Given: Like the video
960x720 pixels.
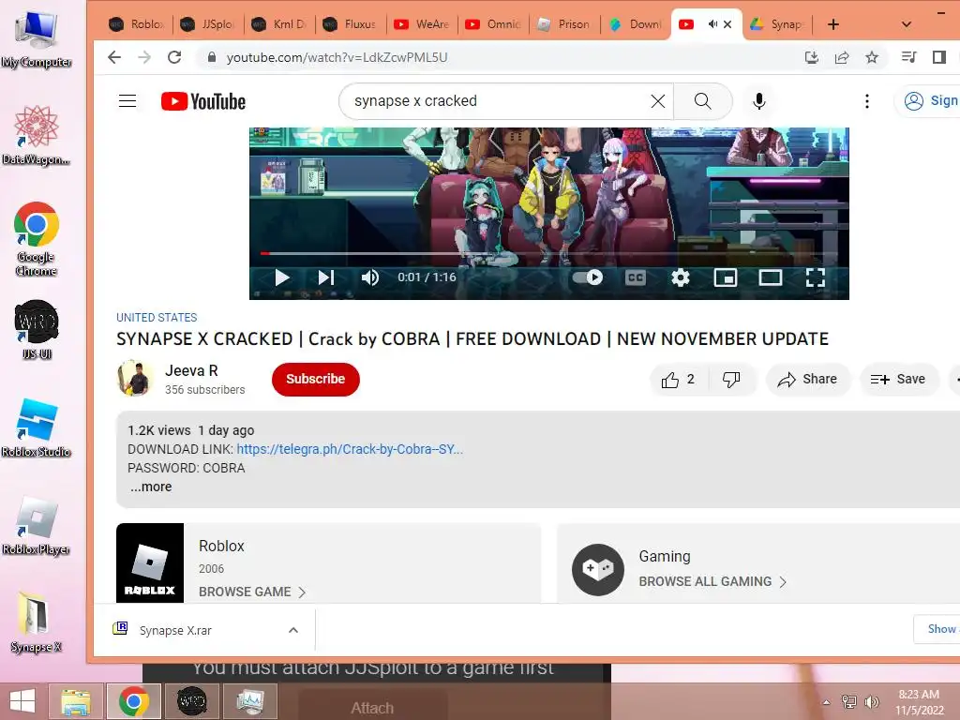Looking at the screenshot, I should click(679, 380).
